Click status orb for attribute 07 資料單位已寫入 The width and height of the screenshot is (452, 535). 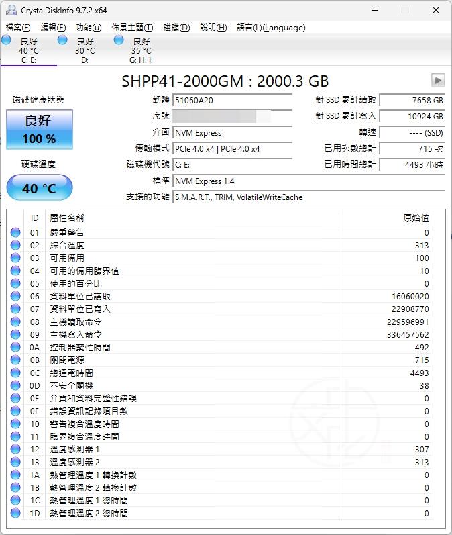click(15, 309)
